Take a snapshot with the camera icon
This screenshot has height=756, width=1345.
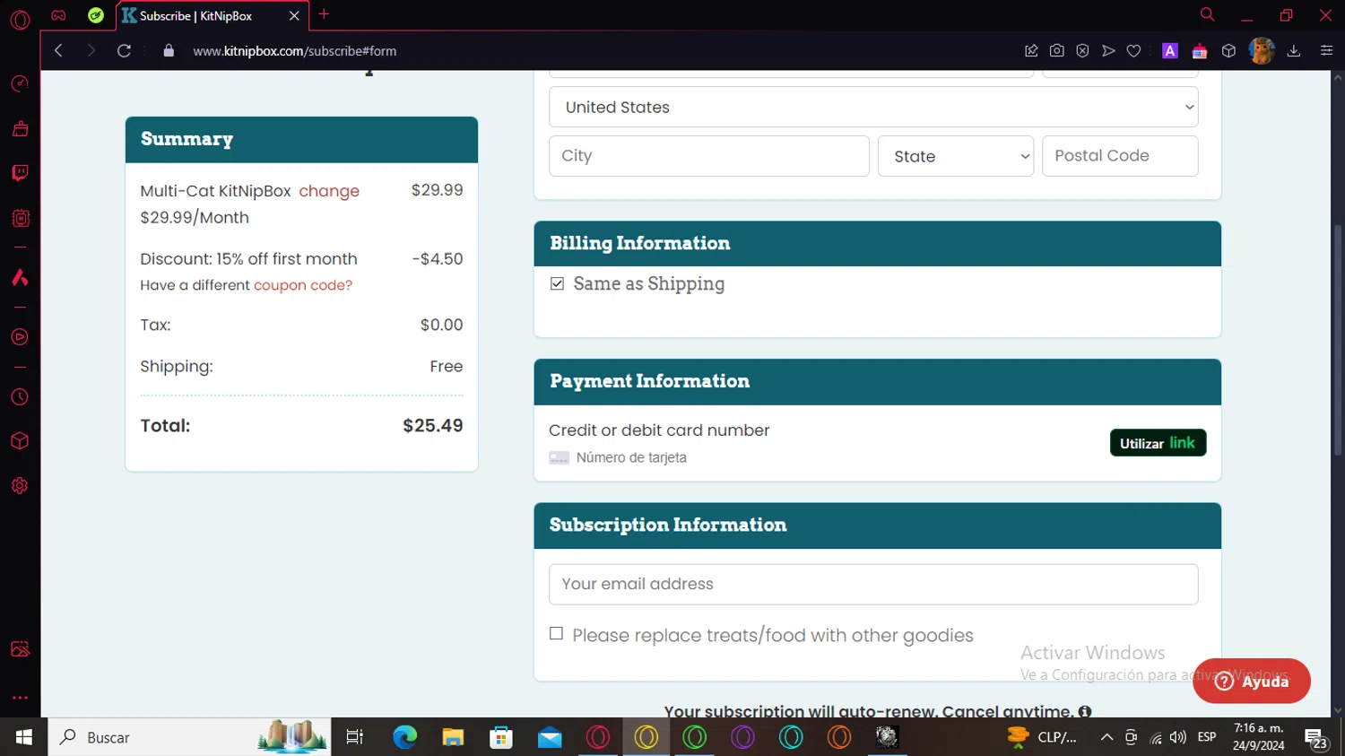click(1057, 51)
